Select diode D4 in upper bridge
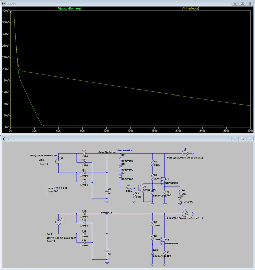The height and width of the screenshot is (270, 255). click(x=84, y=173)
